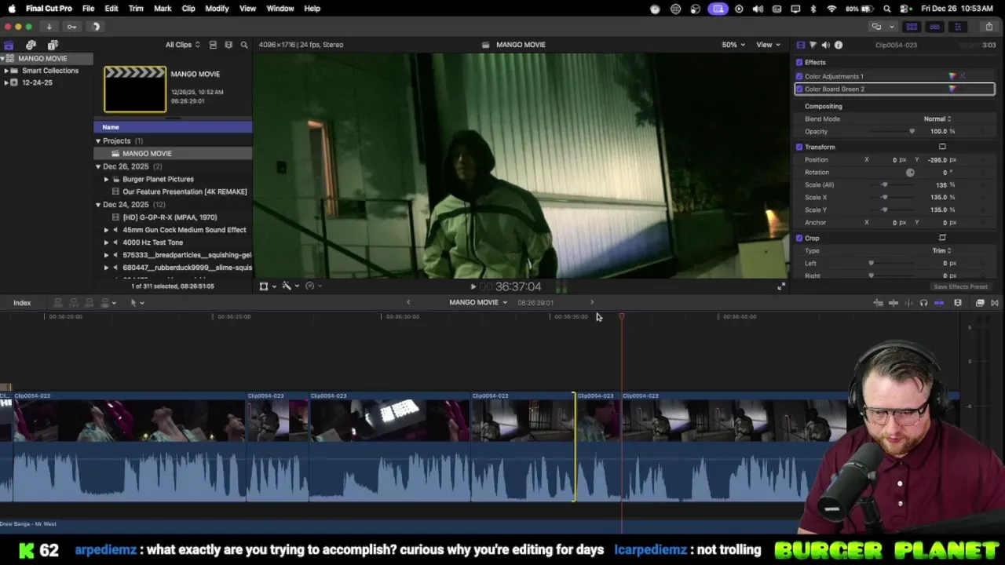Show or hide the Timeline panel
The width and height of the screenshot is (1005, 565).
(934, 27)
